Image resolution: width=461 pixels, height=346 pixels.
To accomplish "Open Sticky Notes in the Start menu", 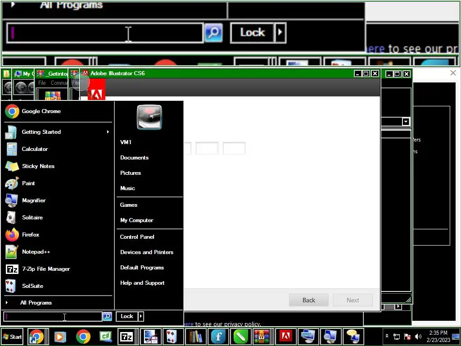I will point(58,166).
